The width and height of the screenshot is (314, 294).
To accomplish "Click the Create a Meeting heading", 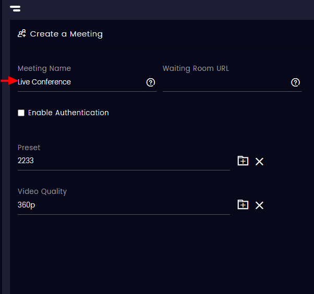I will [66, 34].
